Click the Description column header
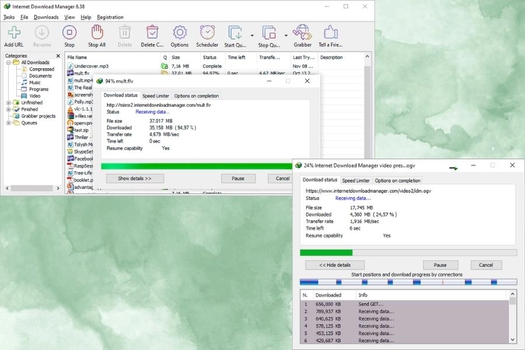 coord(340,57)
